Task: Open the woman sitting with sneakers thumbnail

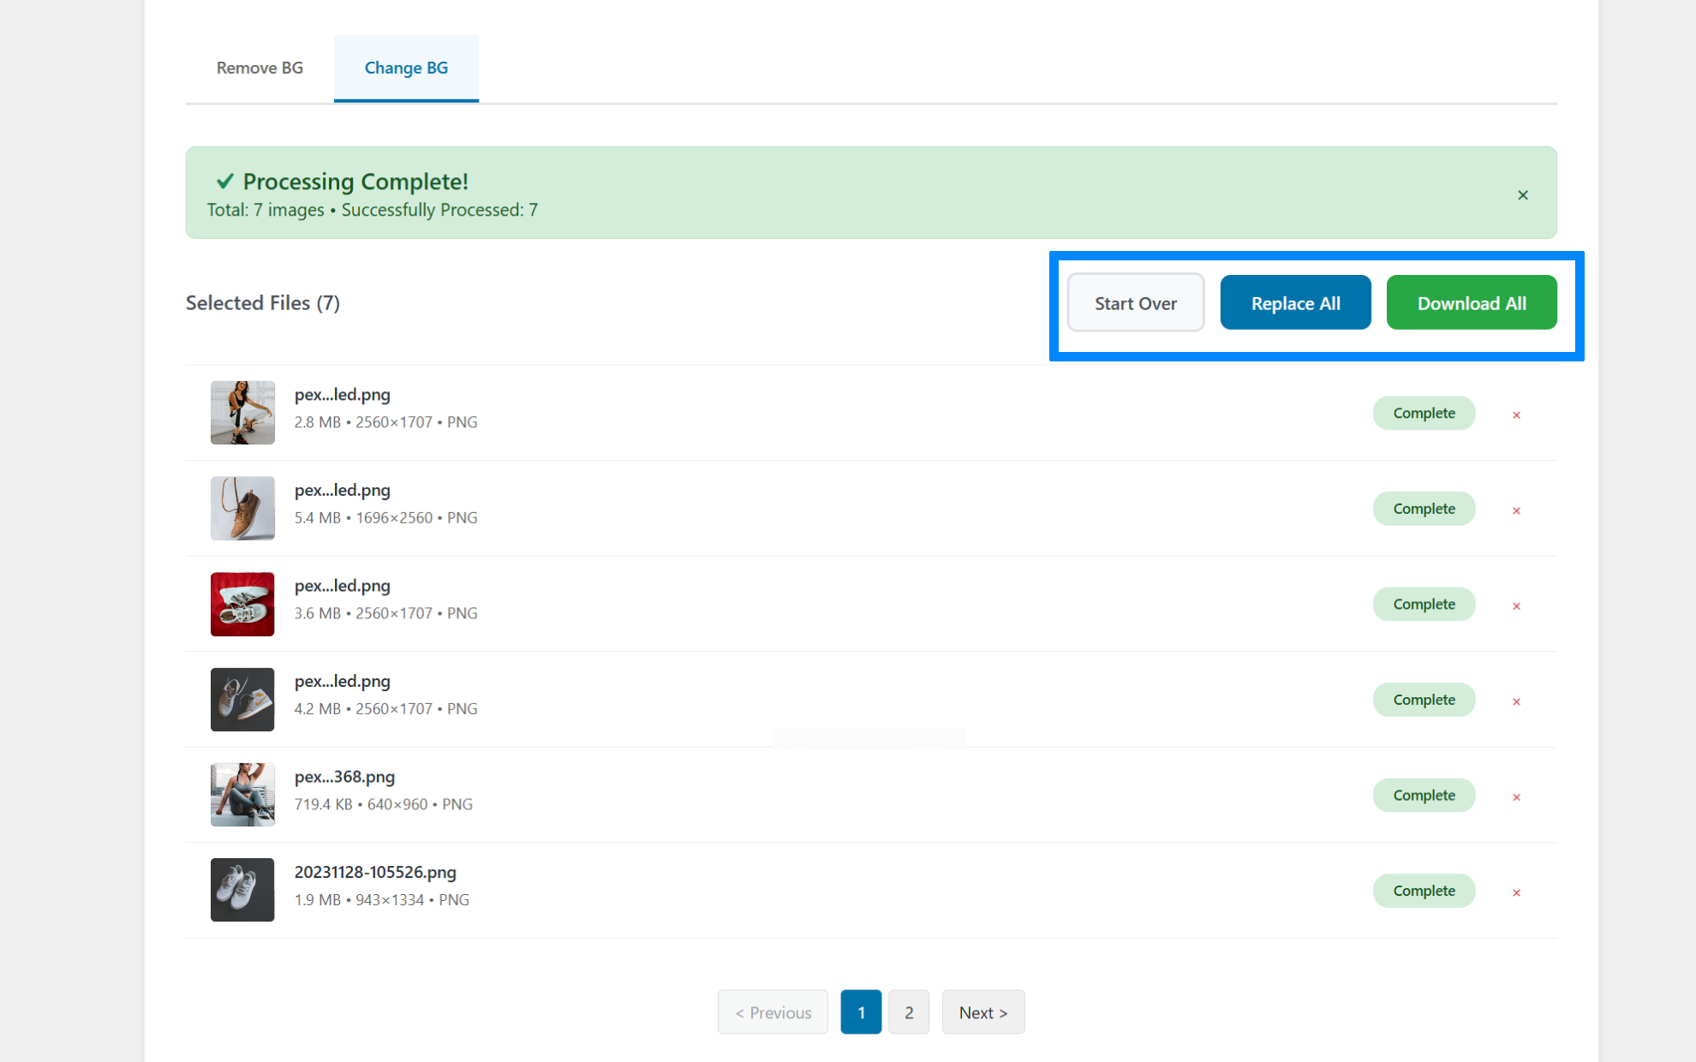Action: coord(242,413)
